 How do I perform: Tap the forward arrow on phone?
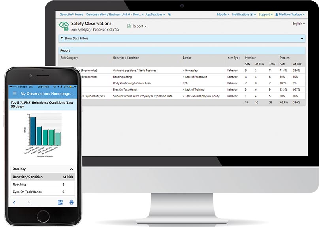28,202
